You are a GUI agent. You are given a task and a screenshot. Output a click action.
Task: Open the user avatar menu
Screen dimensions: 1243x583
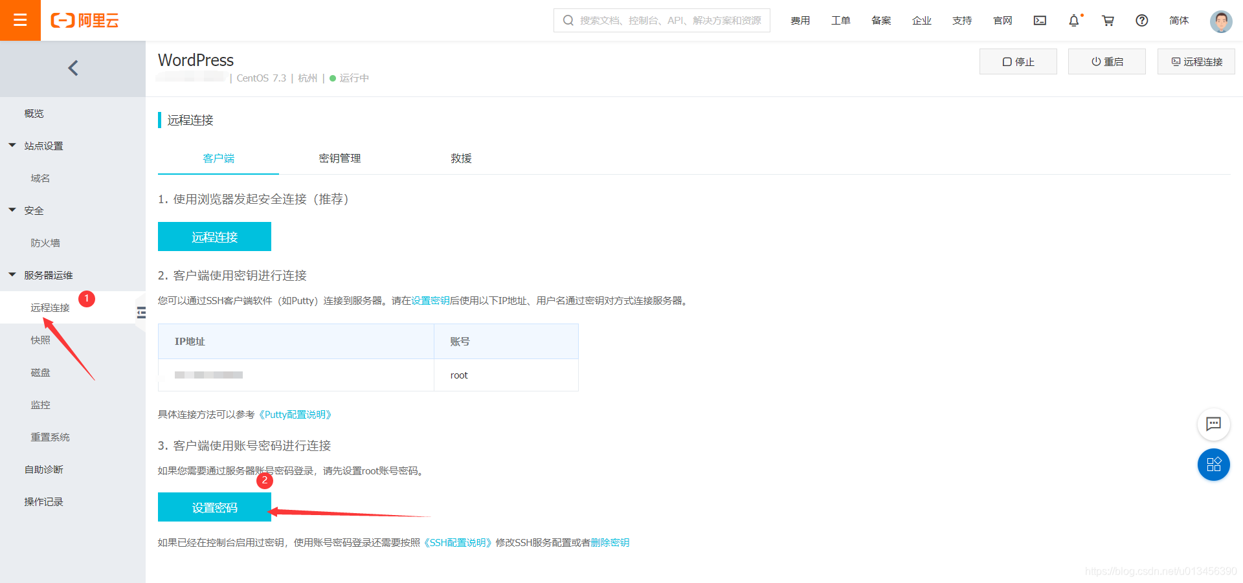pos(1221,21)
